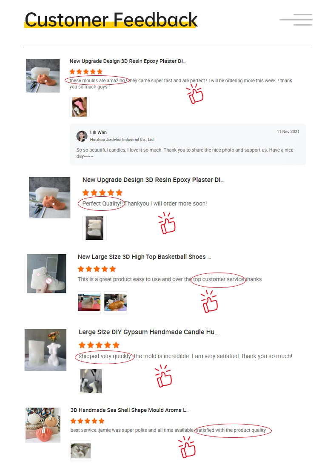The width and height of the screenshot is (336, 468).
Task: Click thumbs-up icon under top customer service
Action: click(x=210, y=301)
